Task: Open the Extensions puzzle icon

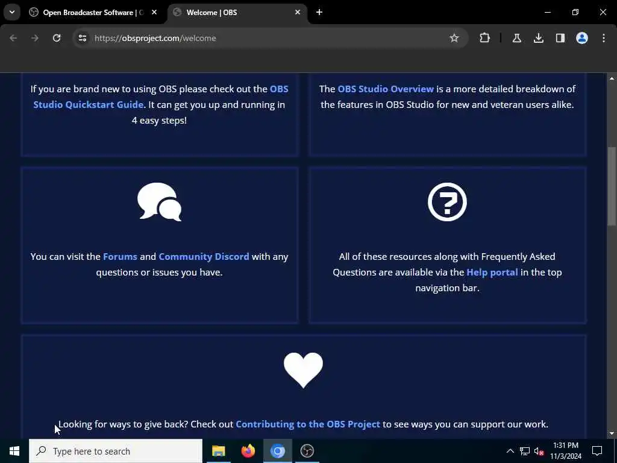Action: click(x=485, y=38)
